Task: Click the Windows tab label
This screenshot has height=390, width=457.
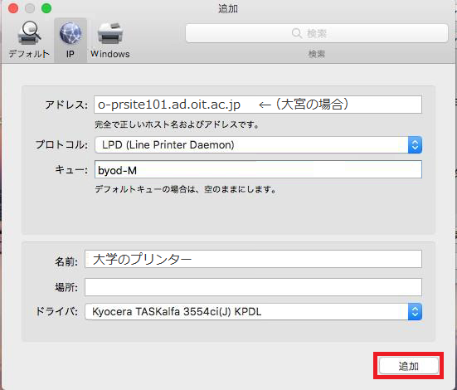Action: click(x=110, y=54)
